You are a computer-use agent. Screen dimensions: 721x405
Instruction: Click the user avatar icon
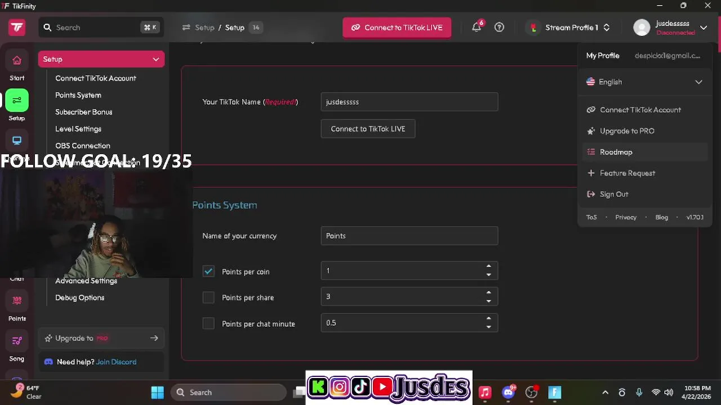(x=642, y=28)
